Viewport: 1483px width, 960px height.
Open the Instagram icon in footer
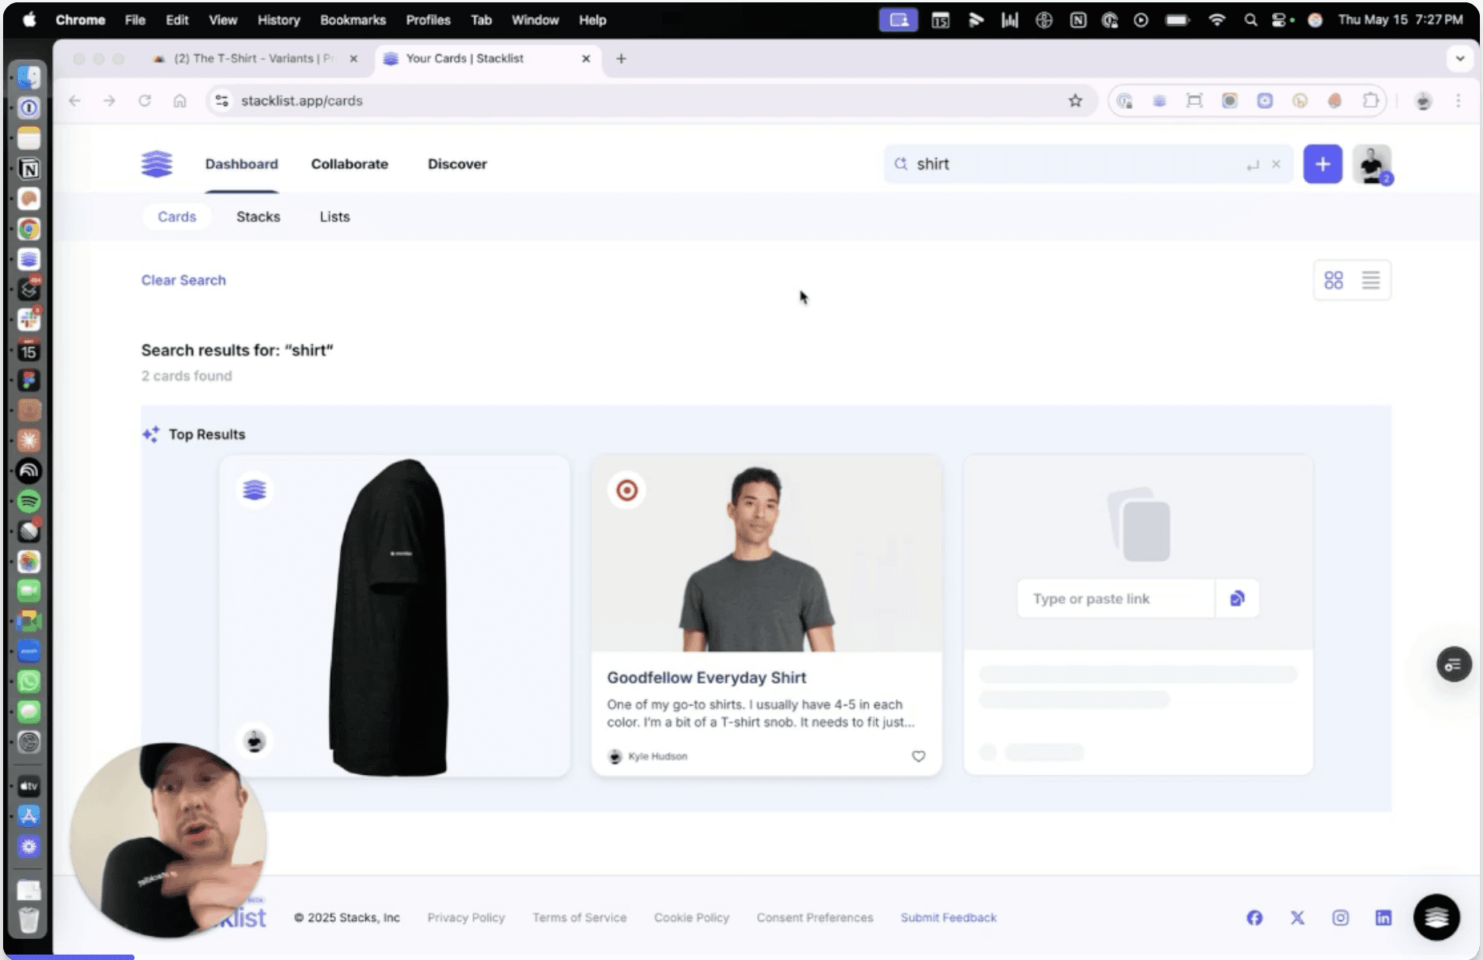(1341, 918)
